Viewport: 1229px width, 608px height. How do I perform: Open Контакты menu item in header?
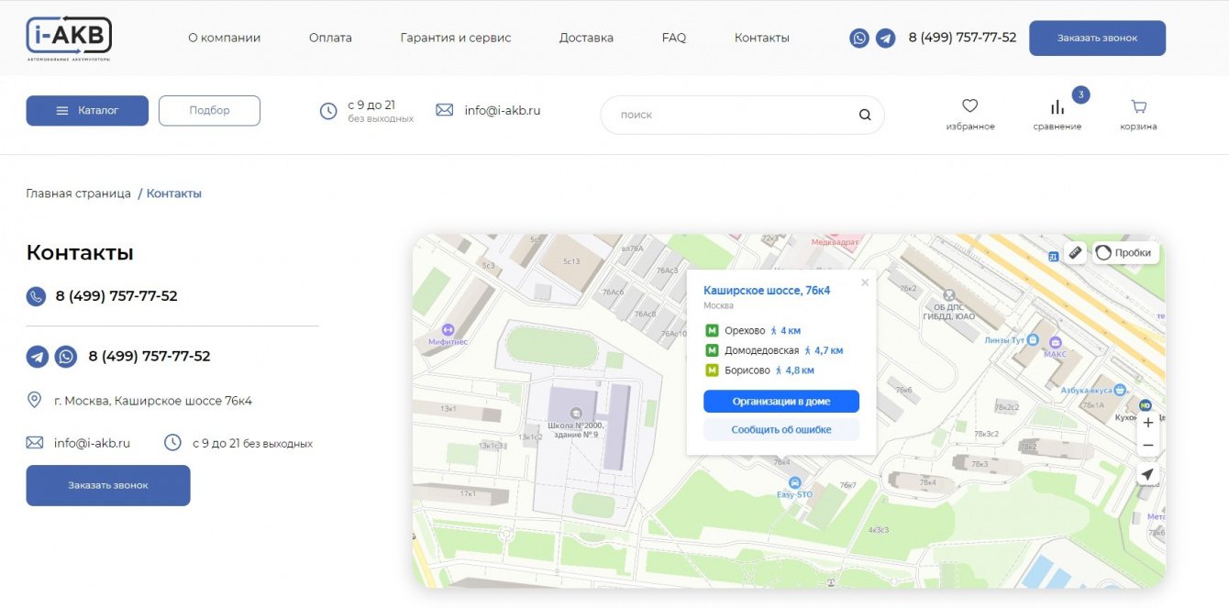tap(762, 39)
